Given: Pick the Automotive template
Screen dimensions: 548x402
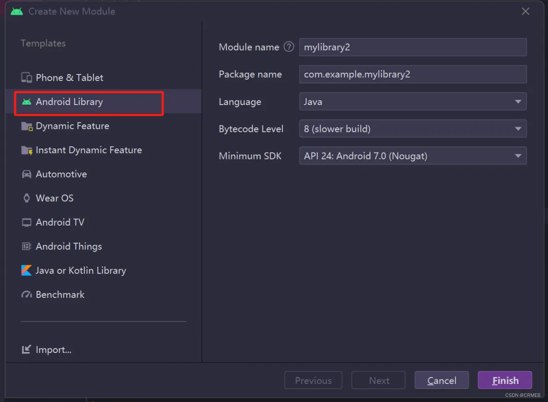Looking at the screenshot, I should coord(104,174).
